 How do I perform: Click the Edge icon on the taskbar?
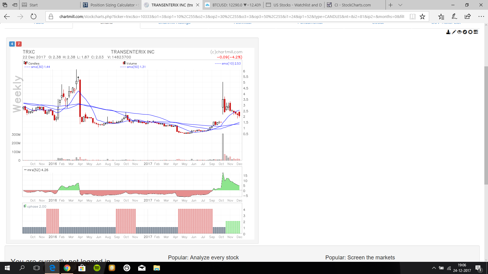52,268
